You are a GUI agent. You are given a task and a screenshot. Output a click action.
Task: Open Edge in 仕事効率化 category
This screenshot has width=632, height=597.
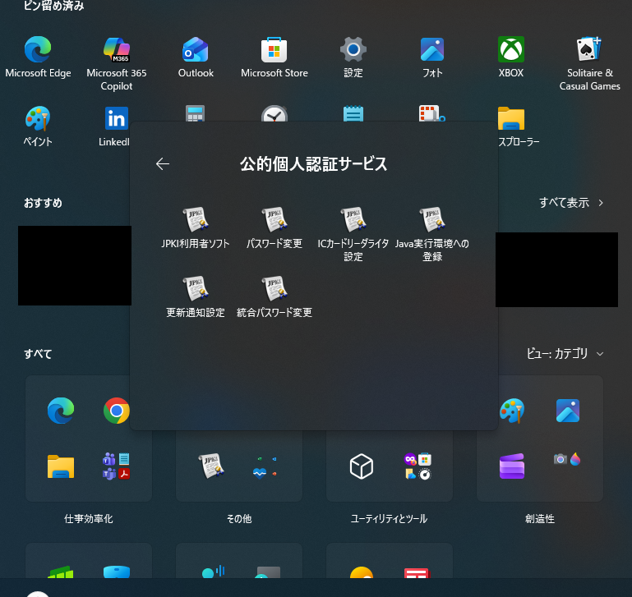[x=61, y=411]
